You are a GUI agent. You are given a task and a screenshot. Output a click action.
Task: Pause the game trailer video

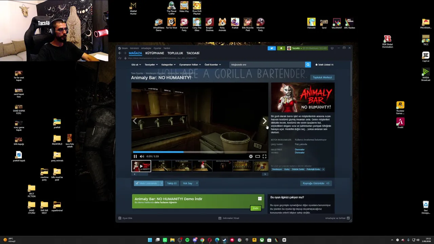tap(135, 156)
